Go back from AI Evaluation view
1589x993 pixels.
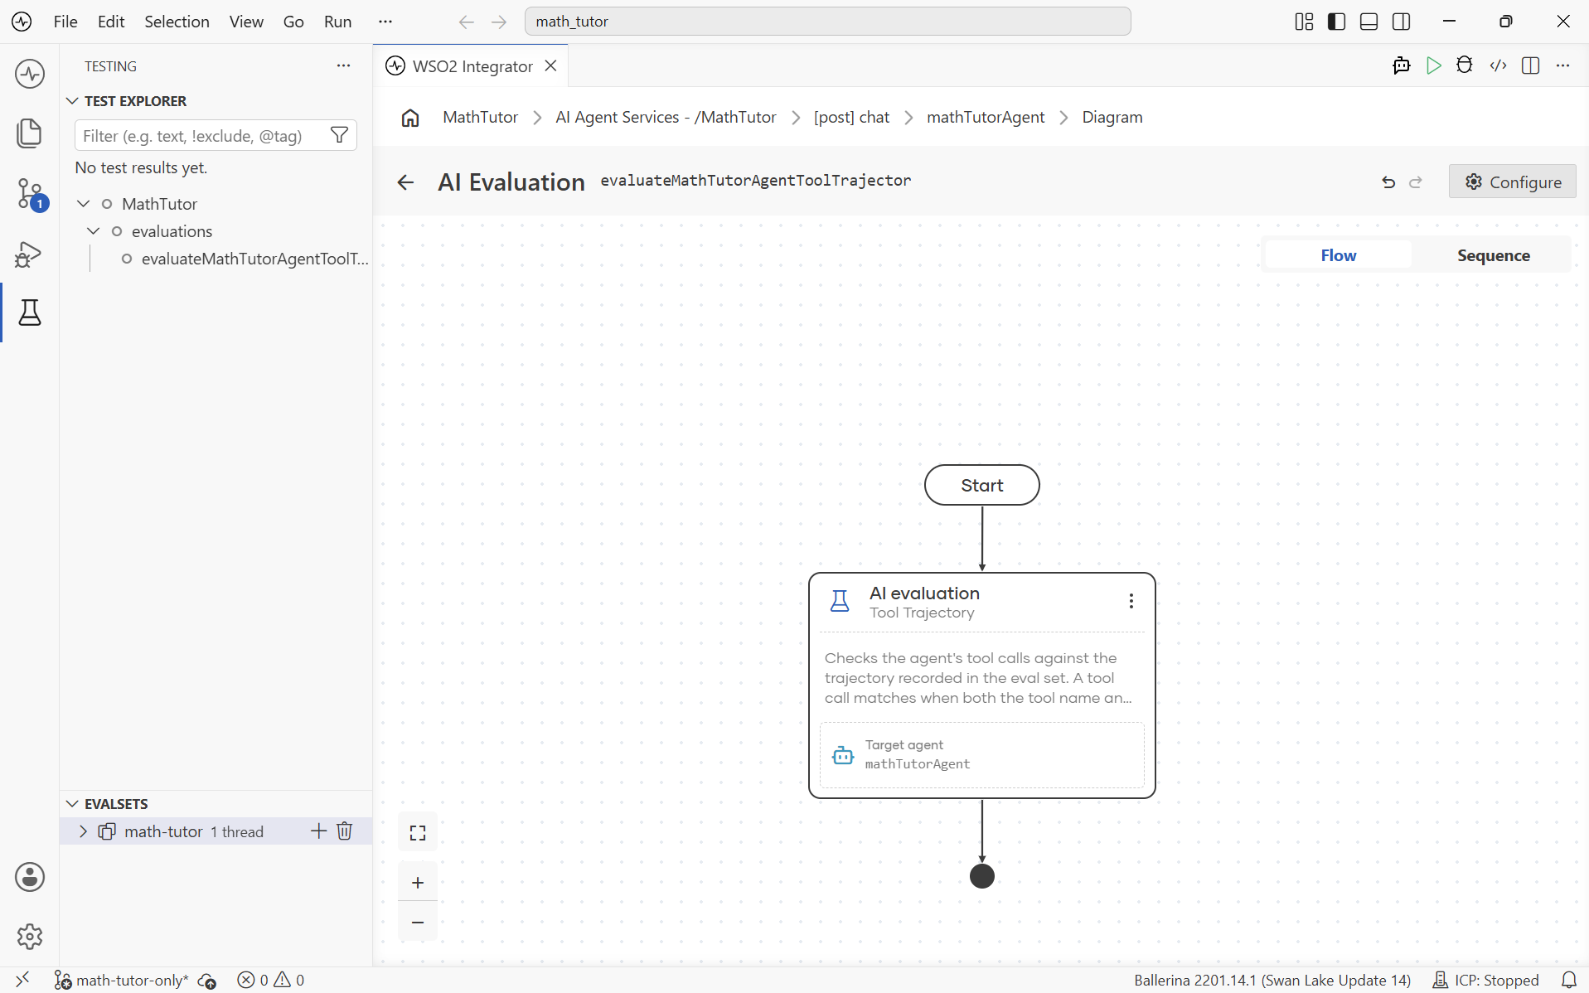coord(405,182)
